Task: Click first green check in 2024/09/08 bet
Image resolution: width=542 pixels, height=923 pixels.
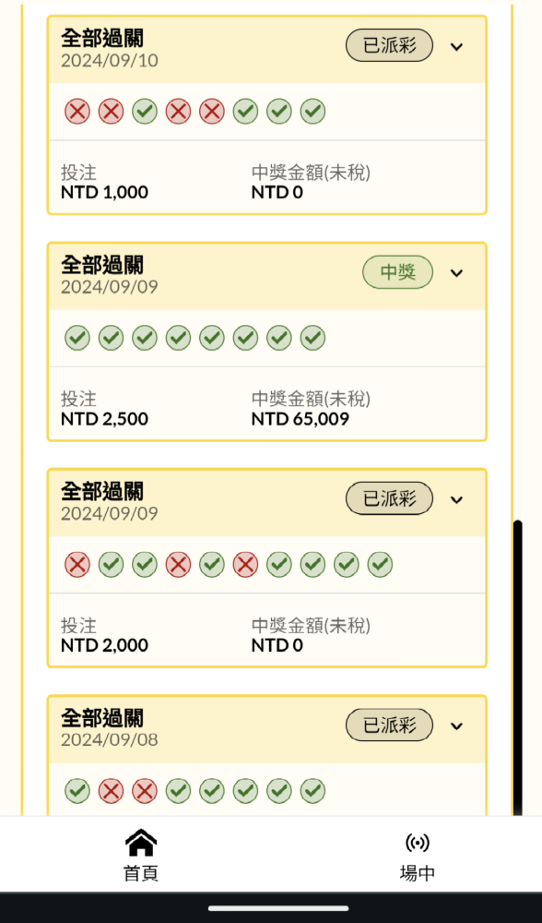Action: pos(77,791)
